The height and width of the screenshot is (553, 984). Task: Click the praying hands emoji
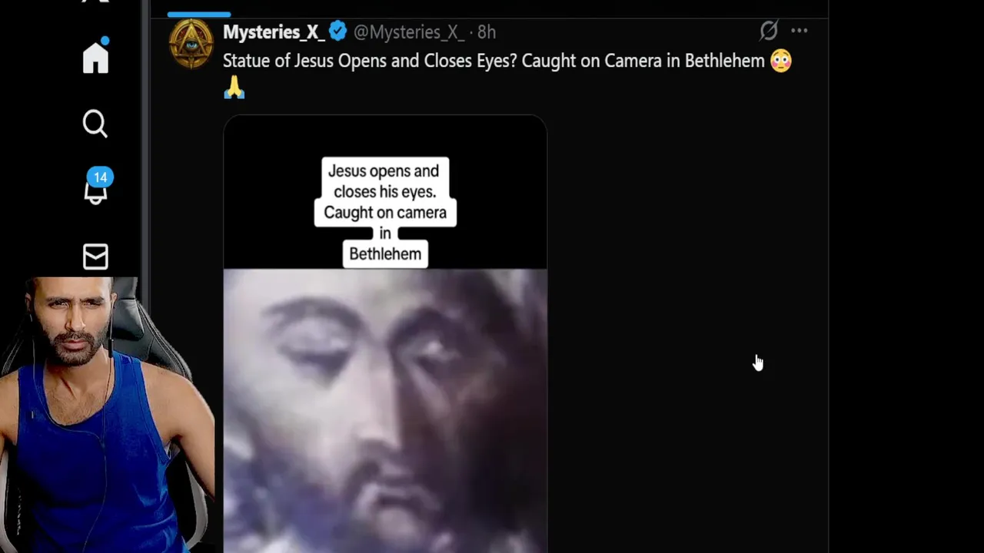click(x=234, y=88)
